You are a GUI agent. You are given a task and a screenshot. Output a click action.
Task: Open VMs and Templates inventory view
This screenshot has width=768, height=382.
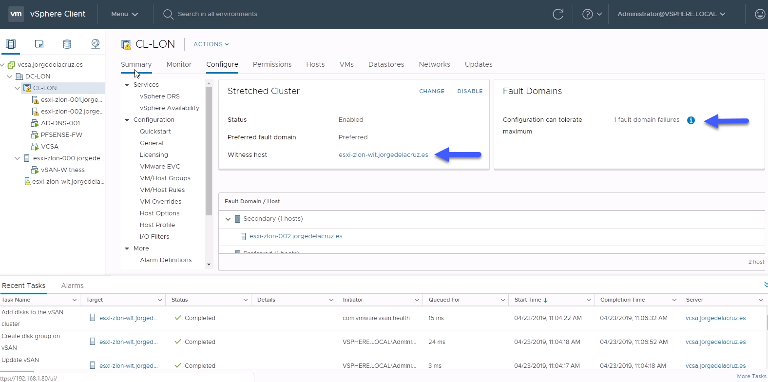[x=39, y=44]
